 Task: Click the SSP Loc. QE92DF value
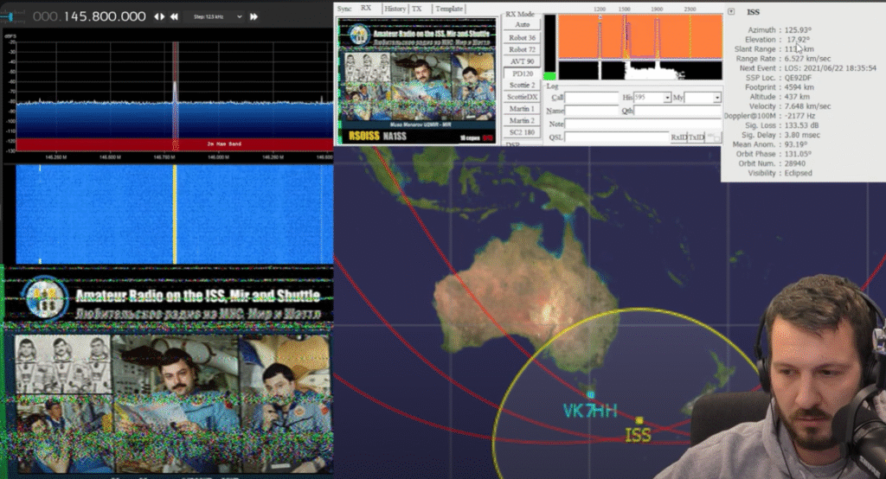[x=798, y=78]
